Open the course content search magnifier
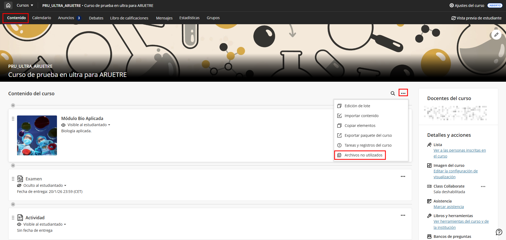This screenshot has width=506, height=240. [393, 93]
